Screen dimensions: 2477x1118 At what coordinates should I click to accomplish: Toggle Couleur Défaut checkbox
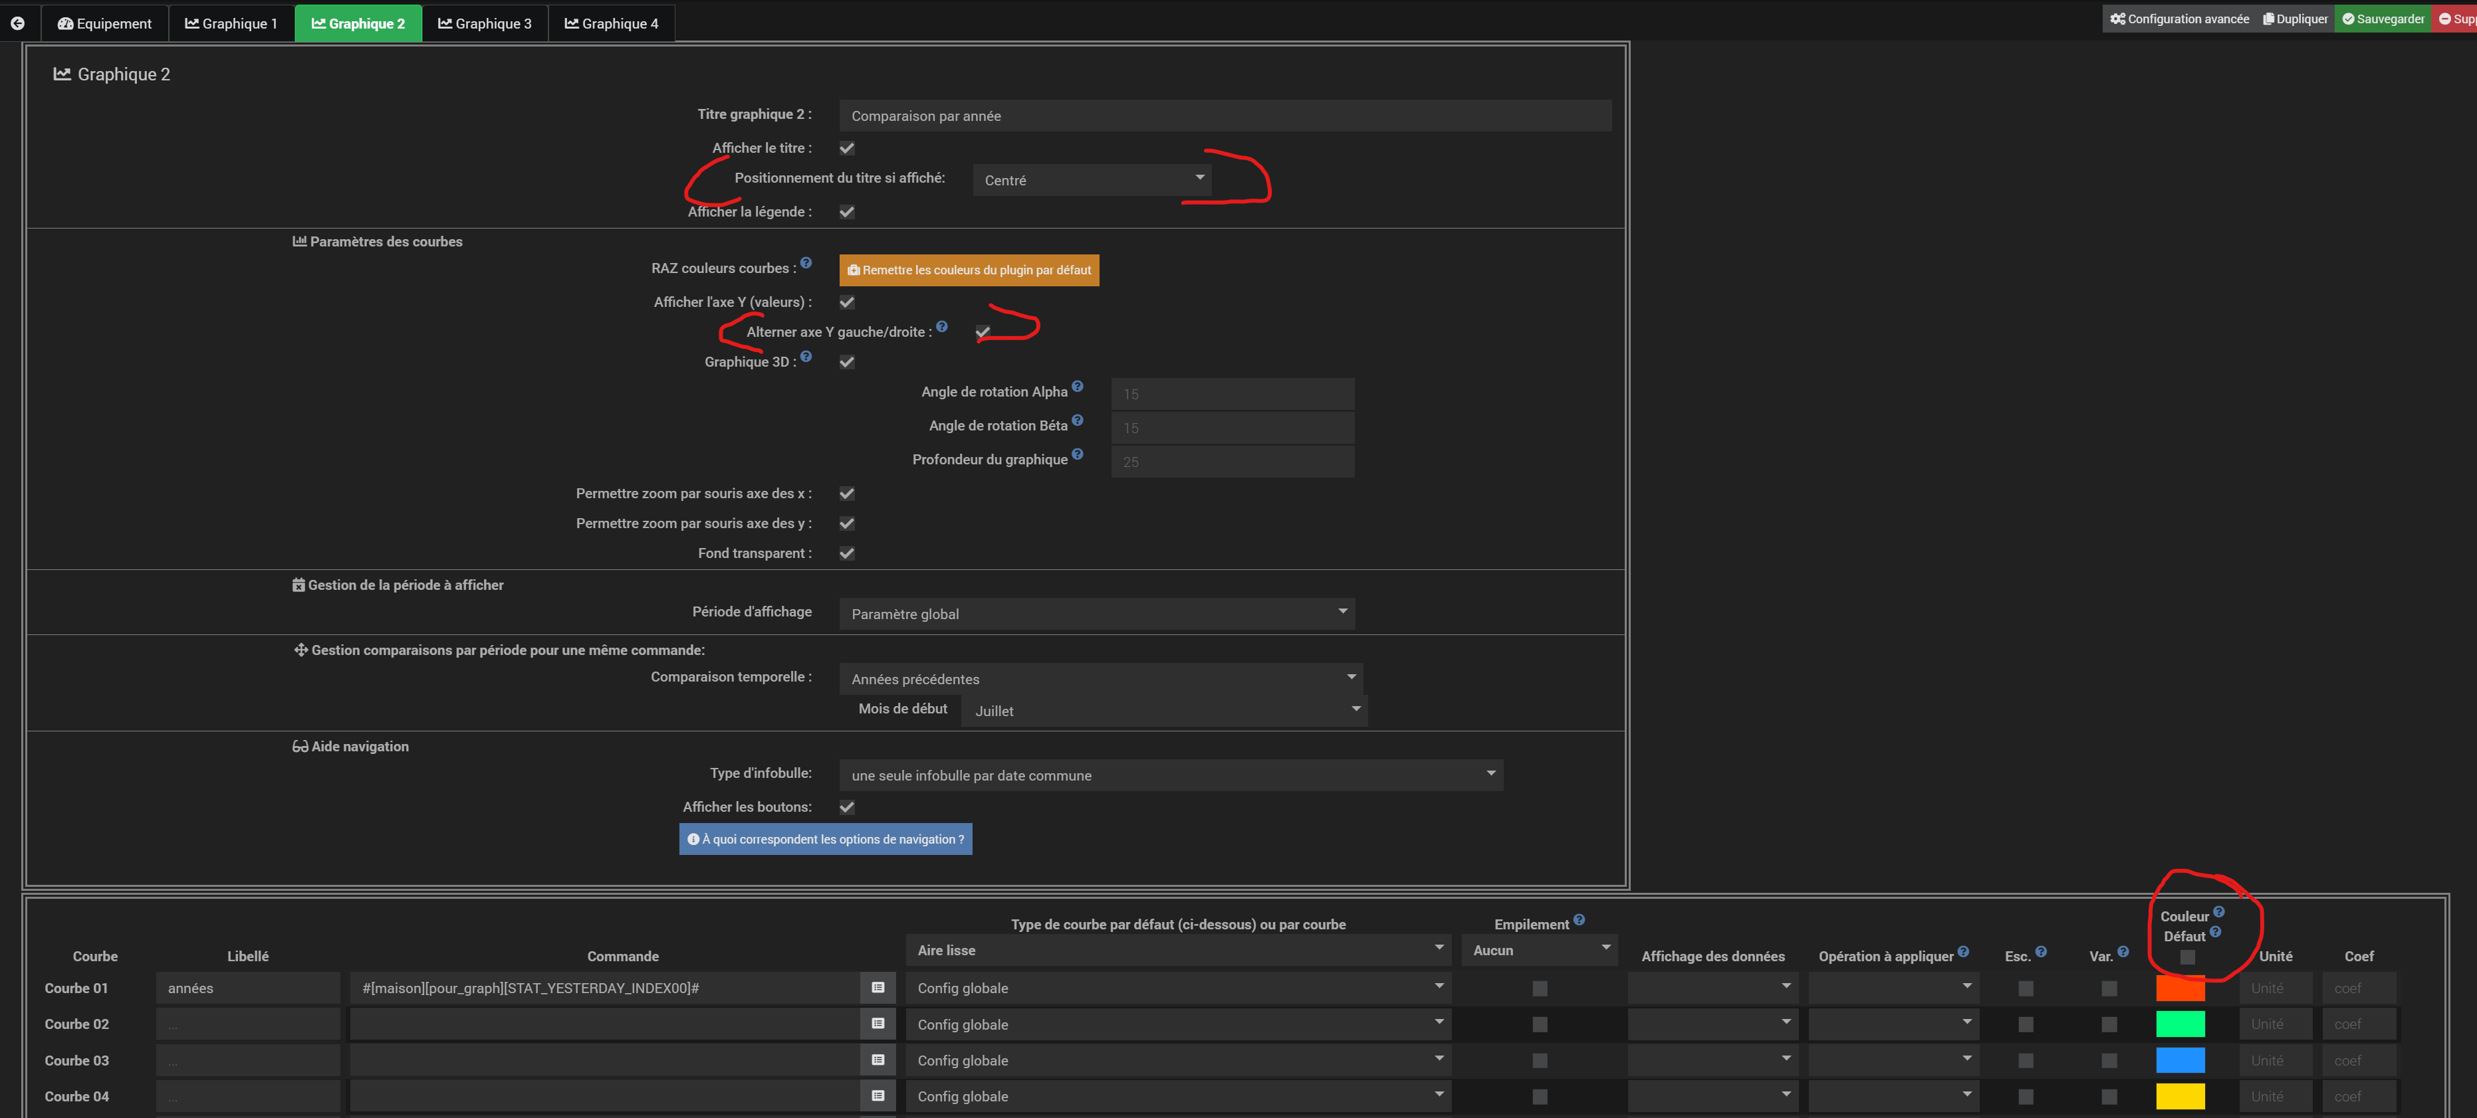click(x=2186, y=957)
